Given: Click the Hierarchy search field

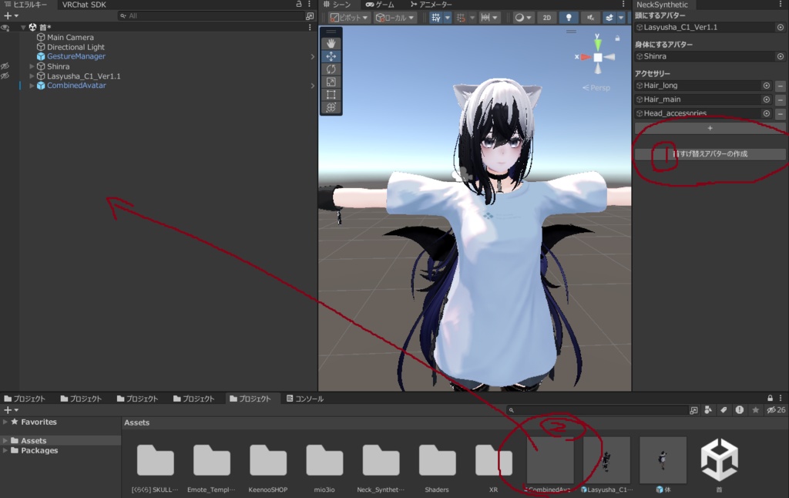Looking at the screenshot, I should coord(210,16).
